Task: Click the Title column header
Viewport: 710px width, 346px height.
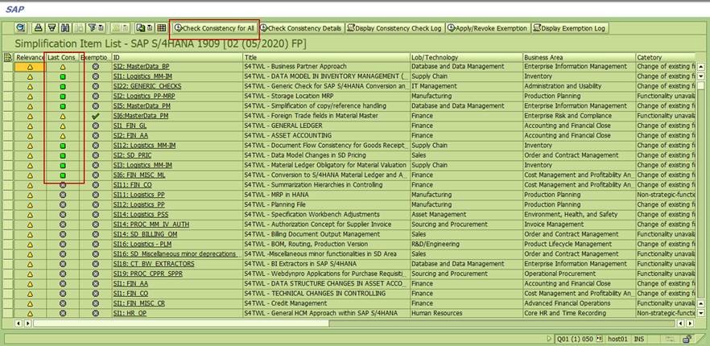Action: coord(326,57)
